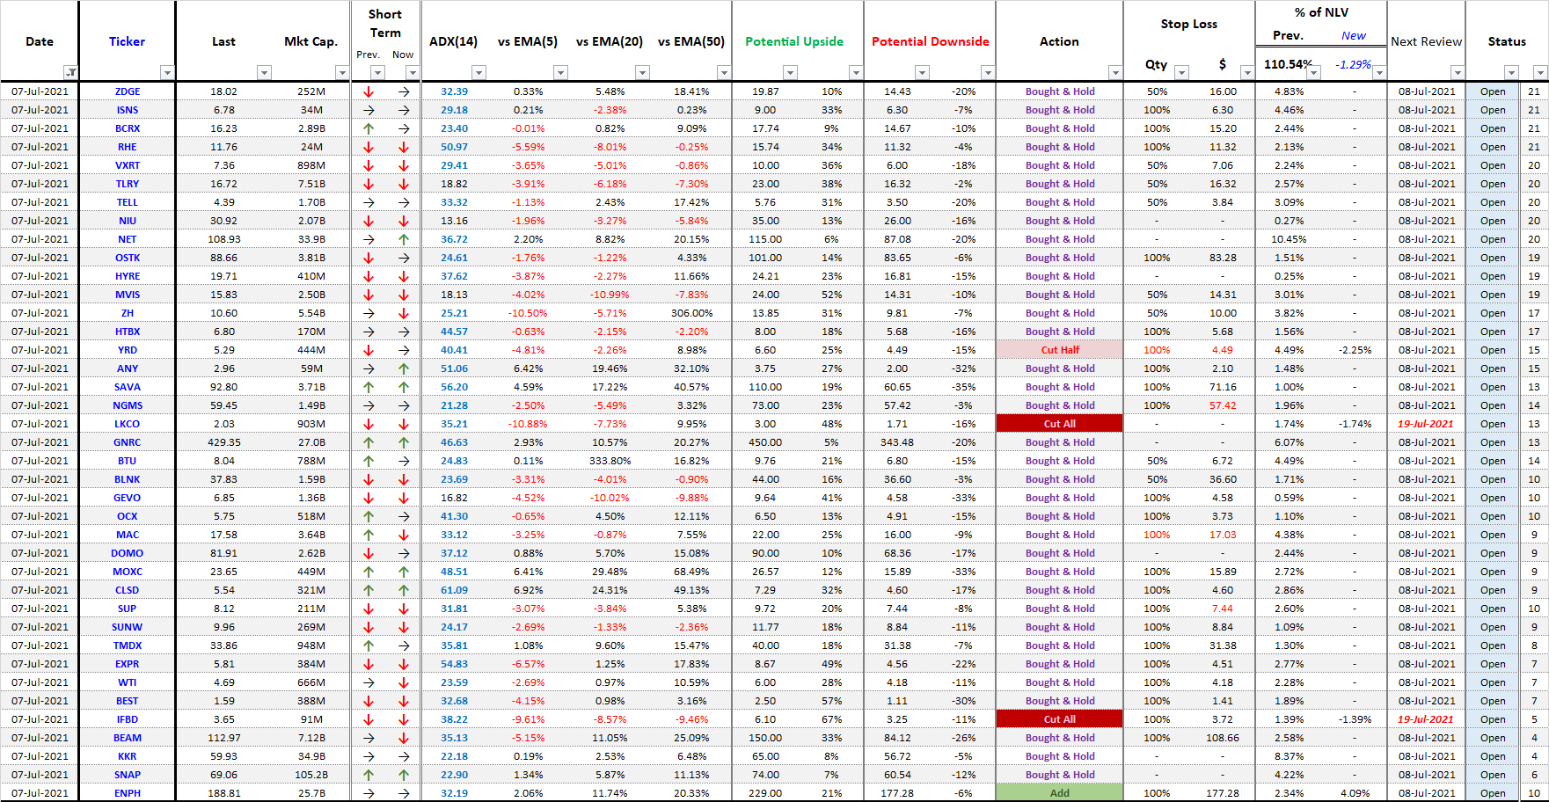Click MAC row's red down arrow in Now
Viewport: 1549px width, 802px height.
pyautogui.click(x=404, y=535)
